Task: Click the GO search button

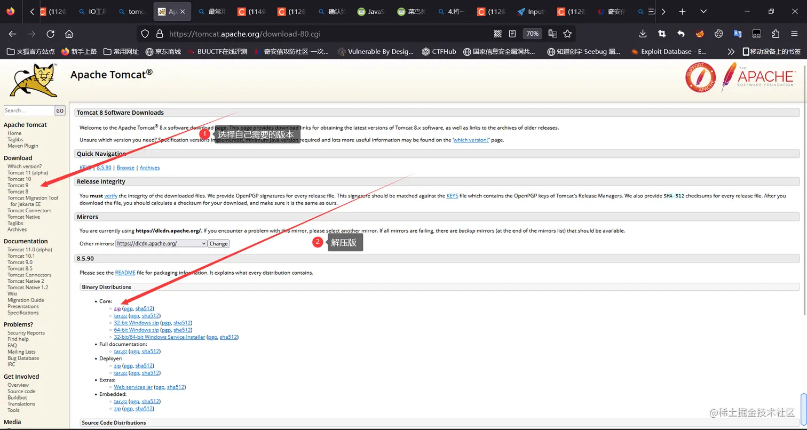Action: (x=60, y=110)
